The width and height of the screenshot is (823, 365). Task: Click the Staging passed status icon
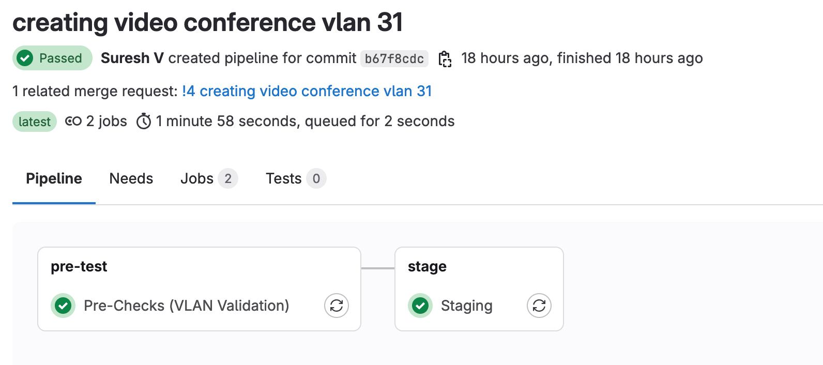tap(420, 306)
